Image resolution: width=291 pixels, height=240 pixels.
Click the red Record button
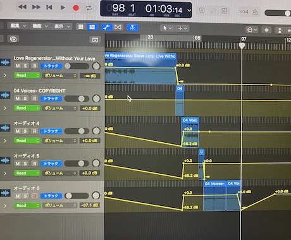click(76, 8)
